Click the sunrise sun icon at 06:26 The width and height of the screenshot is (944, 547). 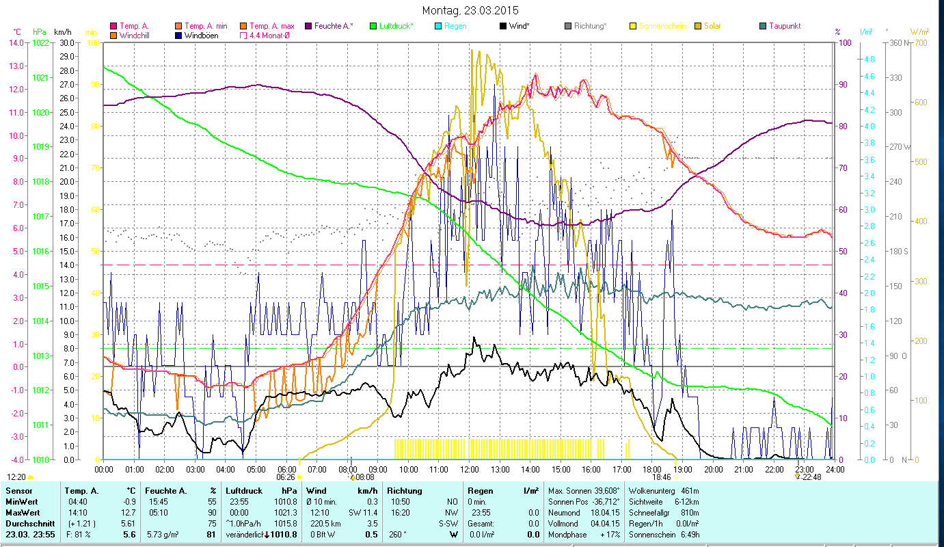coord(299,477)
